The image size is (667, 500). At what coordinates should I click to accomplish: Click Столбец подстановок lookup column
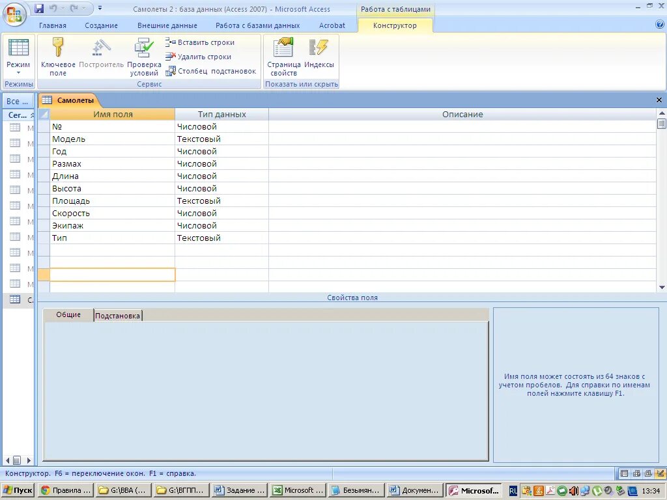(x=210, y=71)
